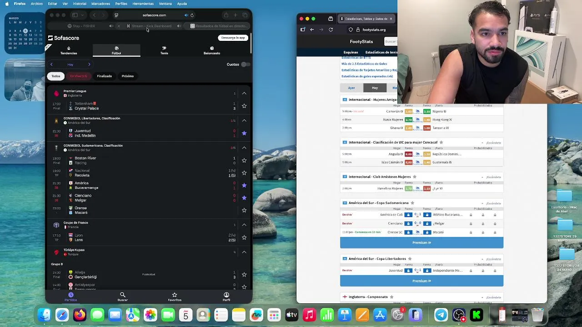Open new tab with Safari plus icon

click(236, 15)
